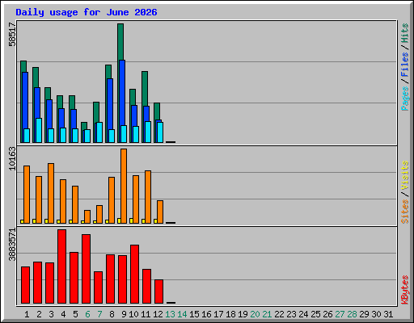Click green weekend day label 21
The width and height of the screenshot is (414, 323).
tap(267, 314)
